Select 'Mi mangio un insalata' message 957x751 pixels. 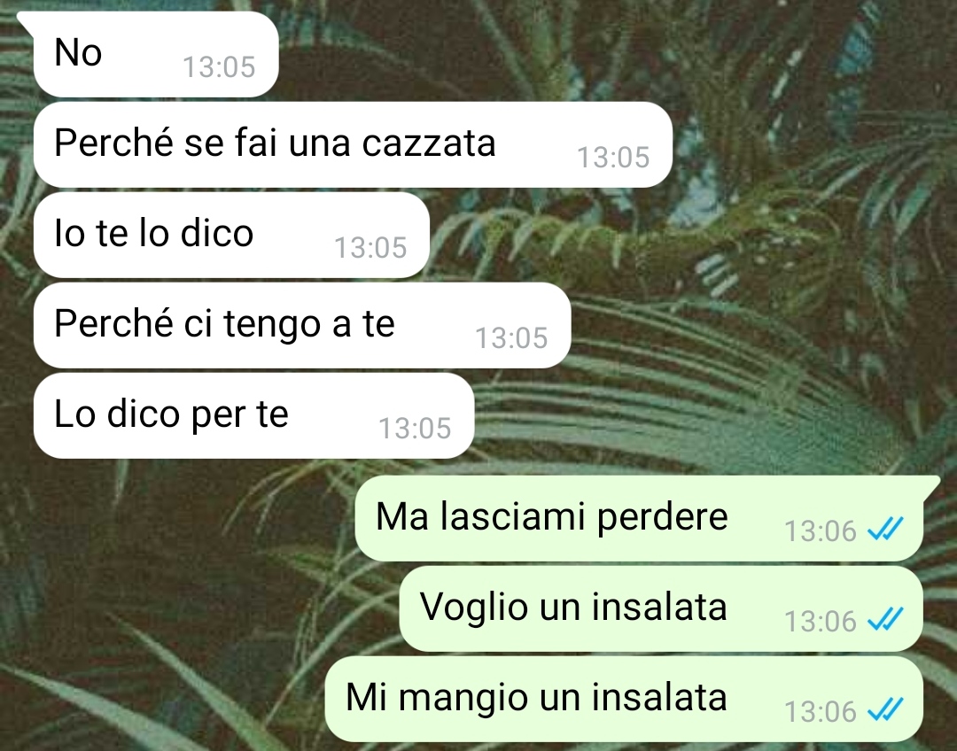[624, 699]
